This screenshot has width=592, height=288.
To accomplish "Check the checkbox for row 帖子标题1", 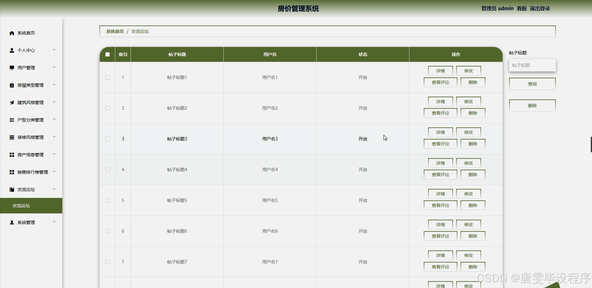I will [x=107, y=77].
